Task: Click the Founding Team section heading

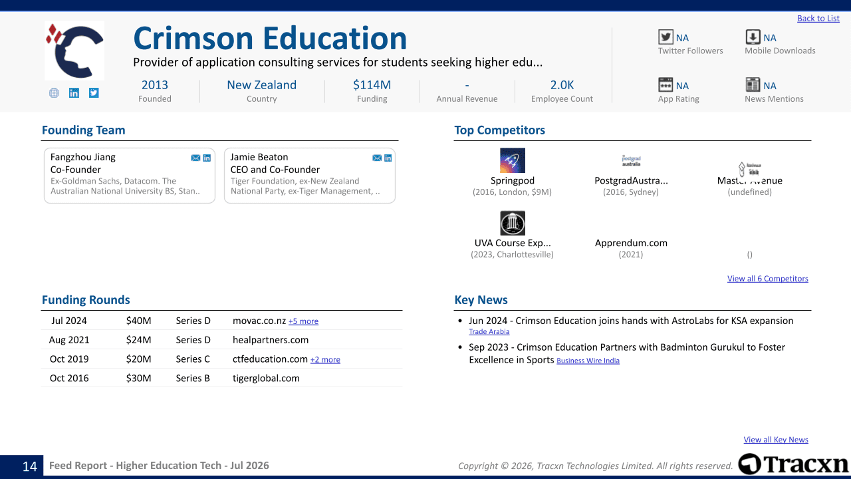Action: [x=84, y=130]
